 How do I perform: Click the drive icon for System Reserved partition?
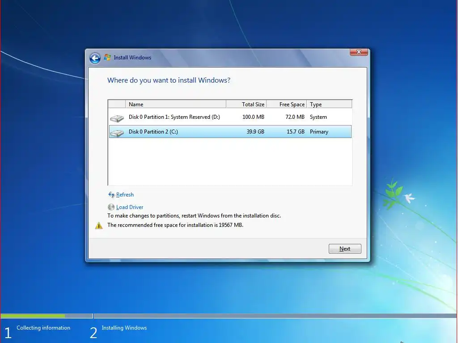click(117, 118)
